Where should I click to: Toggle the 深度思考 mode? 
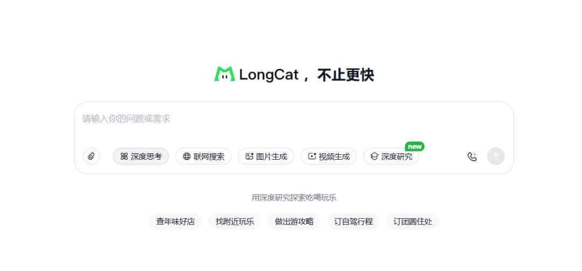[141, 156]
